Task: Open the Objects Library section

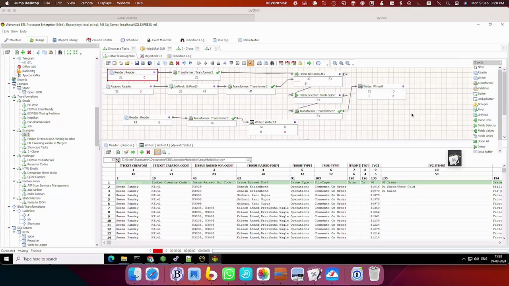Action: point(65,40)
